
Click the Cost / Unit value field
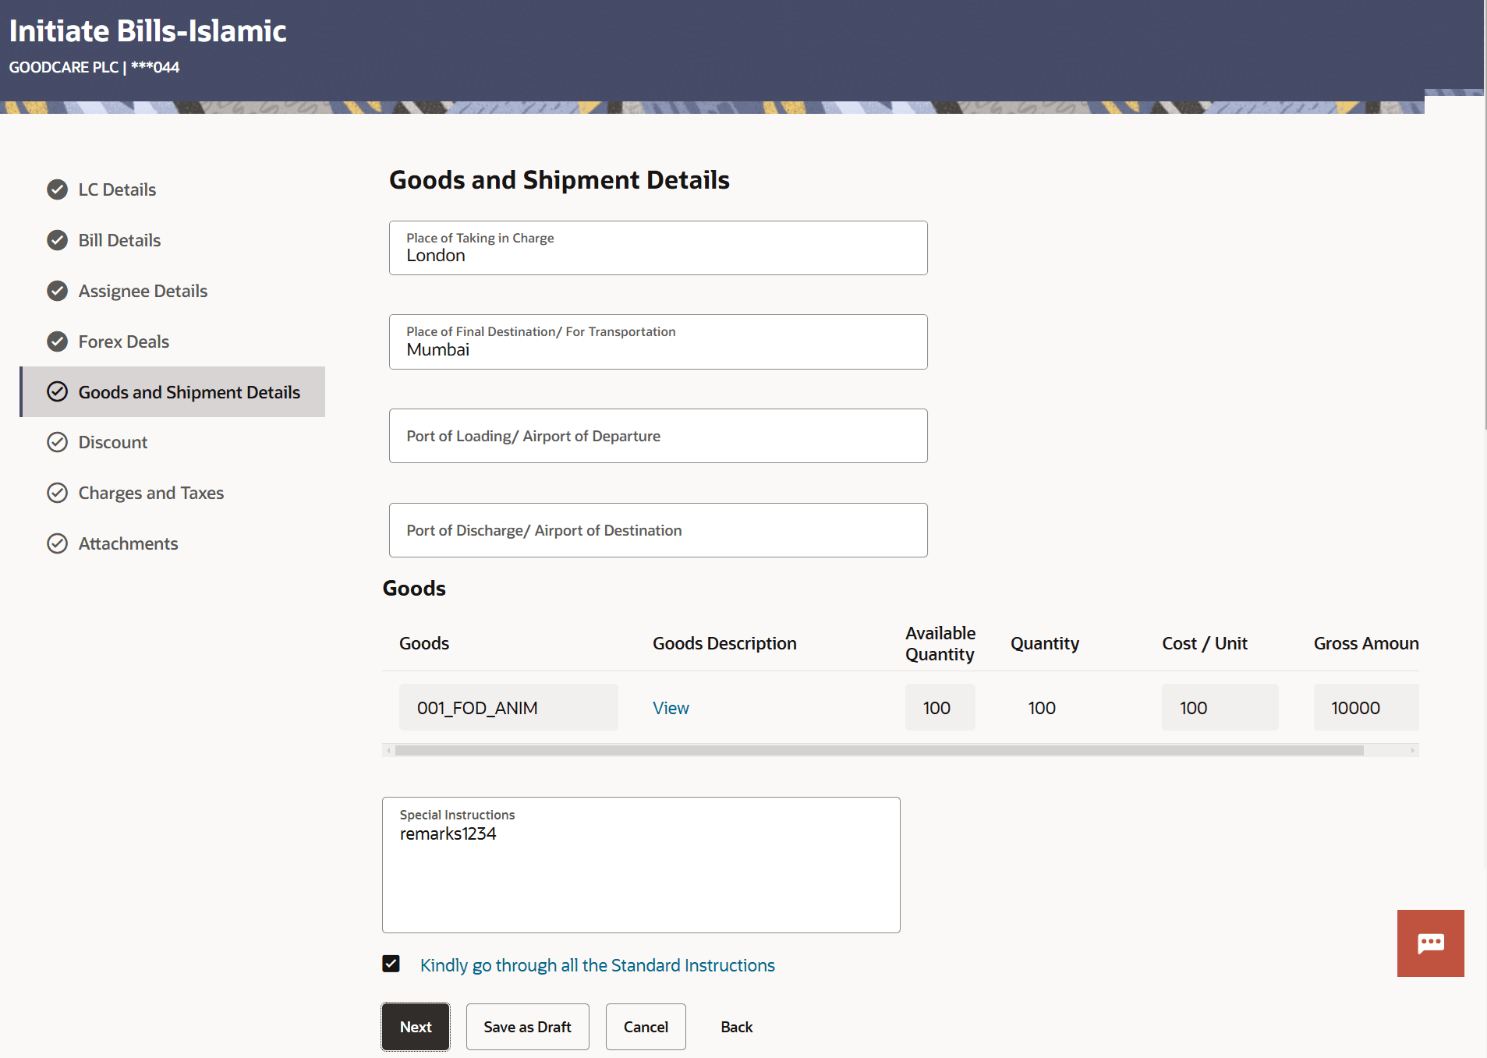1220,707
